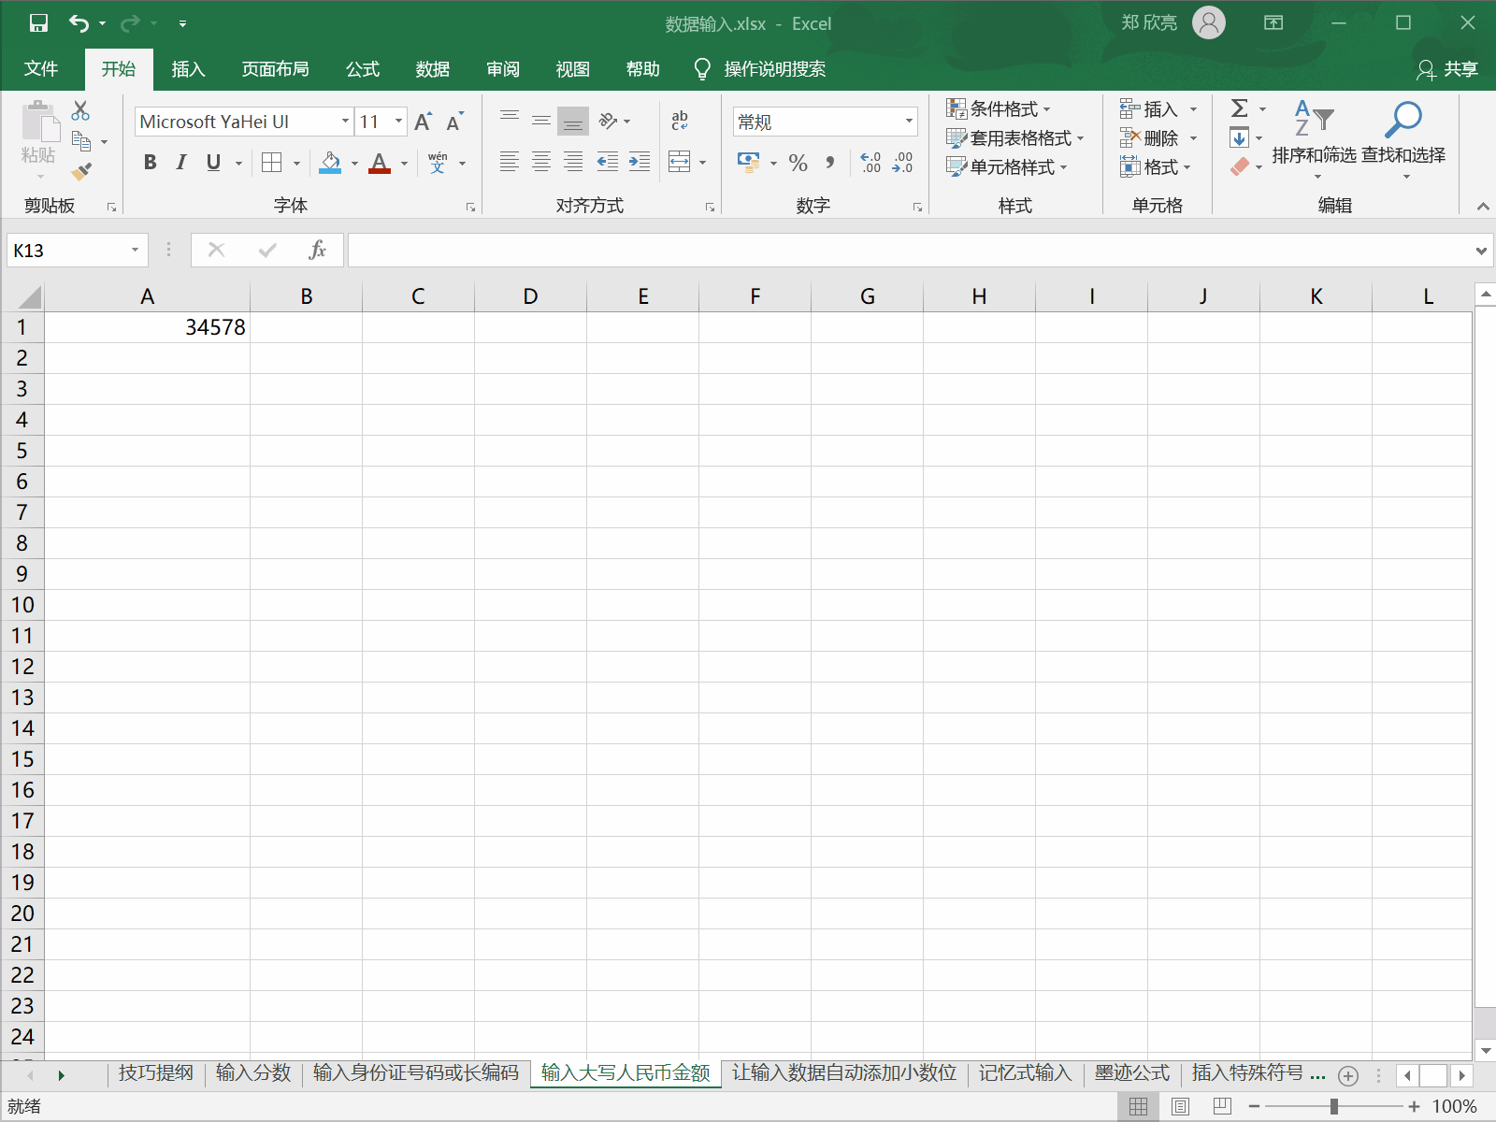Toggle underline formatting

point(213,163)
